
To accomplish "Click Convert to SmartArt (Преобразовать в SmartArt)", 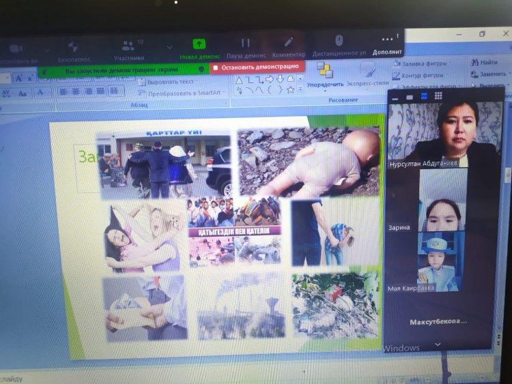I will 182,93.
